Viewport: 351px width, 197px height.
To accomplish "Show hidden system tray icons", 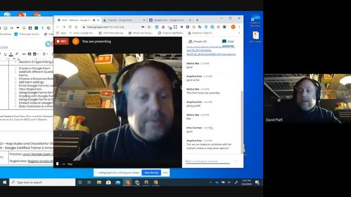I will (x=211, y=182).
